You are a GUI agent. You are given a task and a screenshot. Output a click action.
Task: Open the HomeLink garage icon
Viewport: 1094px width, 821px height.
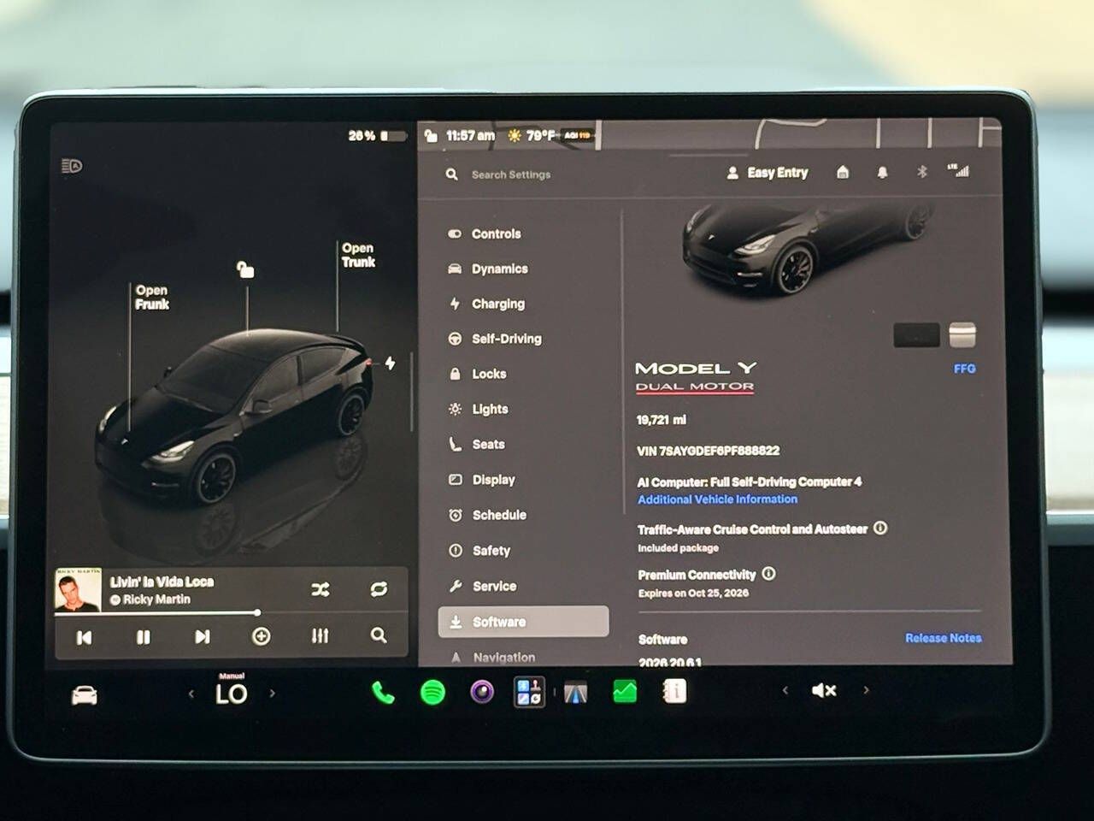click(x=843, y=172)
